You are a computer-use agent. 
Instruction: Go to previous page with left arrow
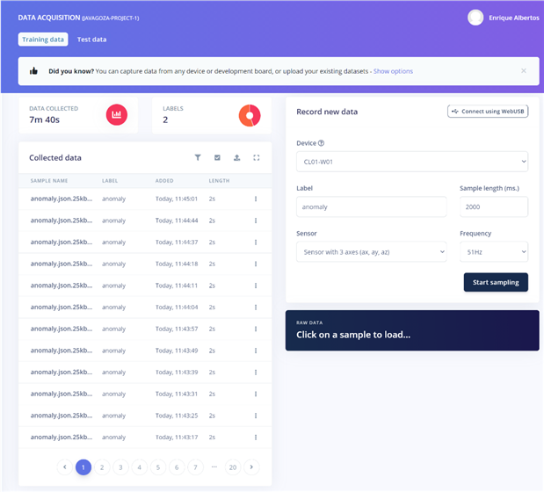[64, 467]
